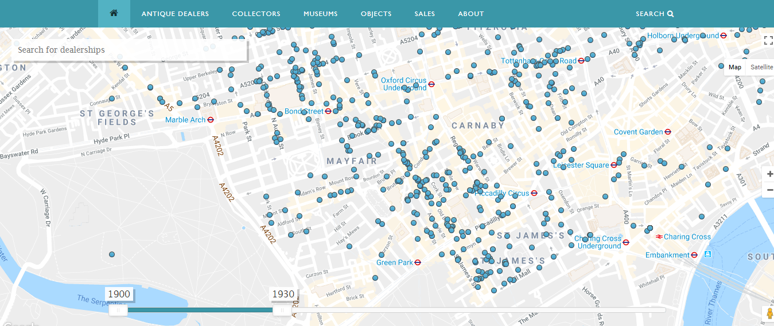Focus the Search for dealerships field
This screenshot has width=774, height=326.
tap(130, 50)
